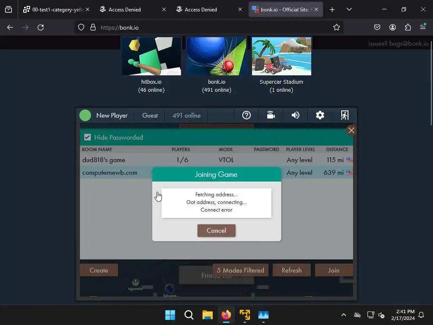Click the muted volume tray icon
Screen dimensions: 433x325
click(381, 315)
